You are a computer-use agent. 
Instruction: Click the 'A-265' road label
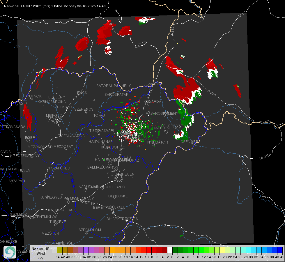212,93
